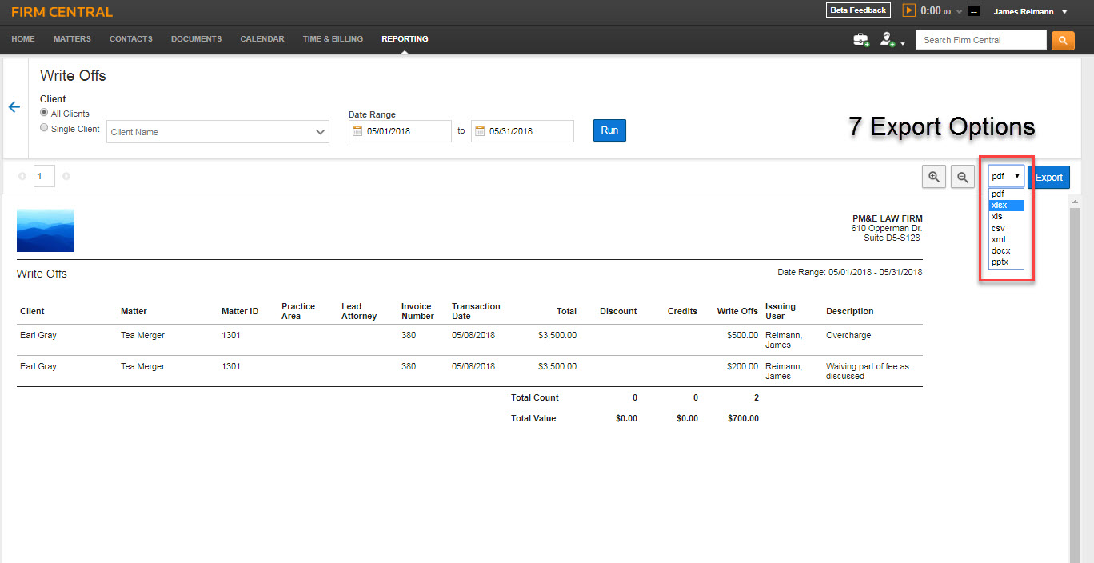Go back using the blue arrow

(x=14, y=107)
